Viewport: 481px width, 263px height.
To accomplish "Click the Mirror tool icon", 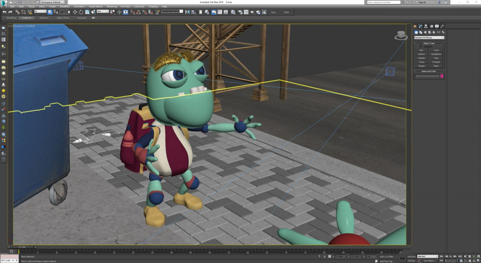I will 187,12.
